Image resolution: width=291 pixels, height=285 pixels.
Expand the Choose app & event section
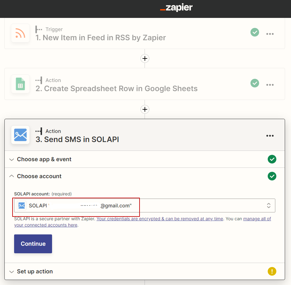pyautogui.click(x=145, y=159)
